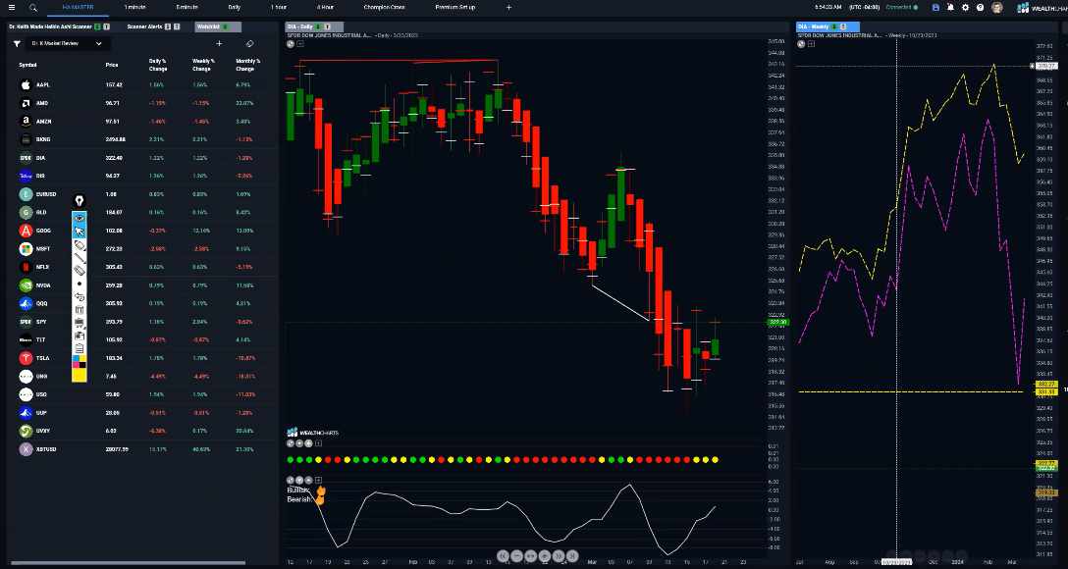Click the undo arrow annotation tool
Viewport: 1068px width, 569px height.
tap(79, 296)
